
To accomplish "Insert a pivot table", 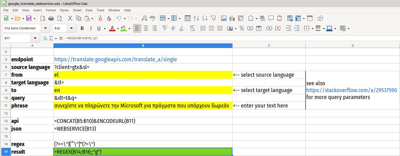I will (x=241, y=18).
